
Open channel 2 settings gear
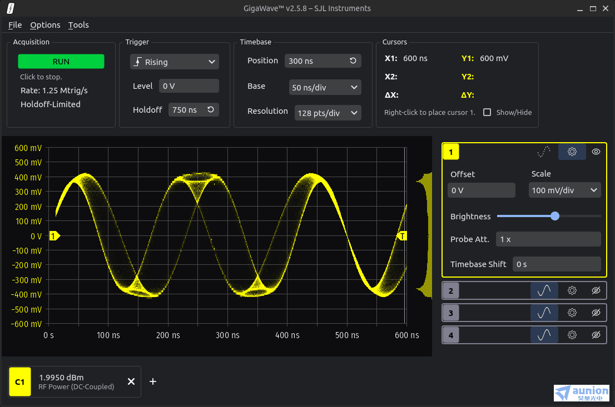(572, 290)
